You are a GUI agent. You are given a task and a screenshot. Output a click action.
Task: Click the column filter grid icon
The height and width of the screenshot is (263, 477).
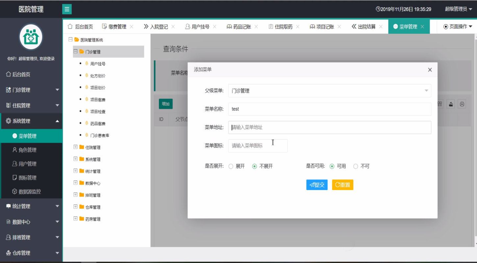[440, 104]
